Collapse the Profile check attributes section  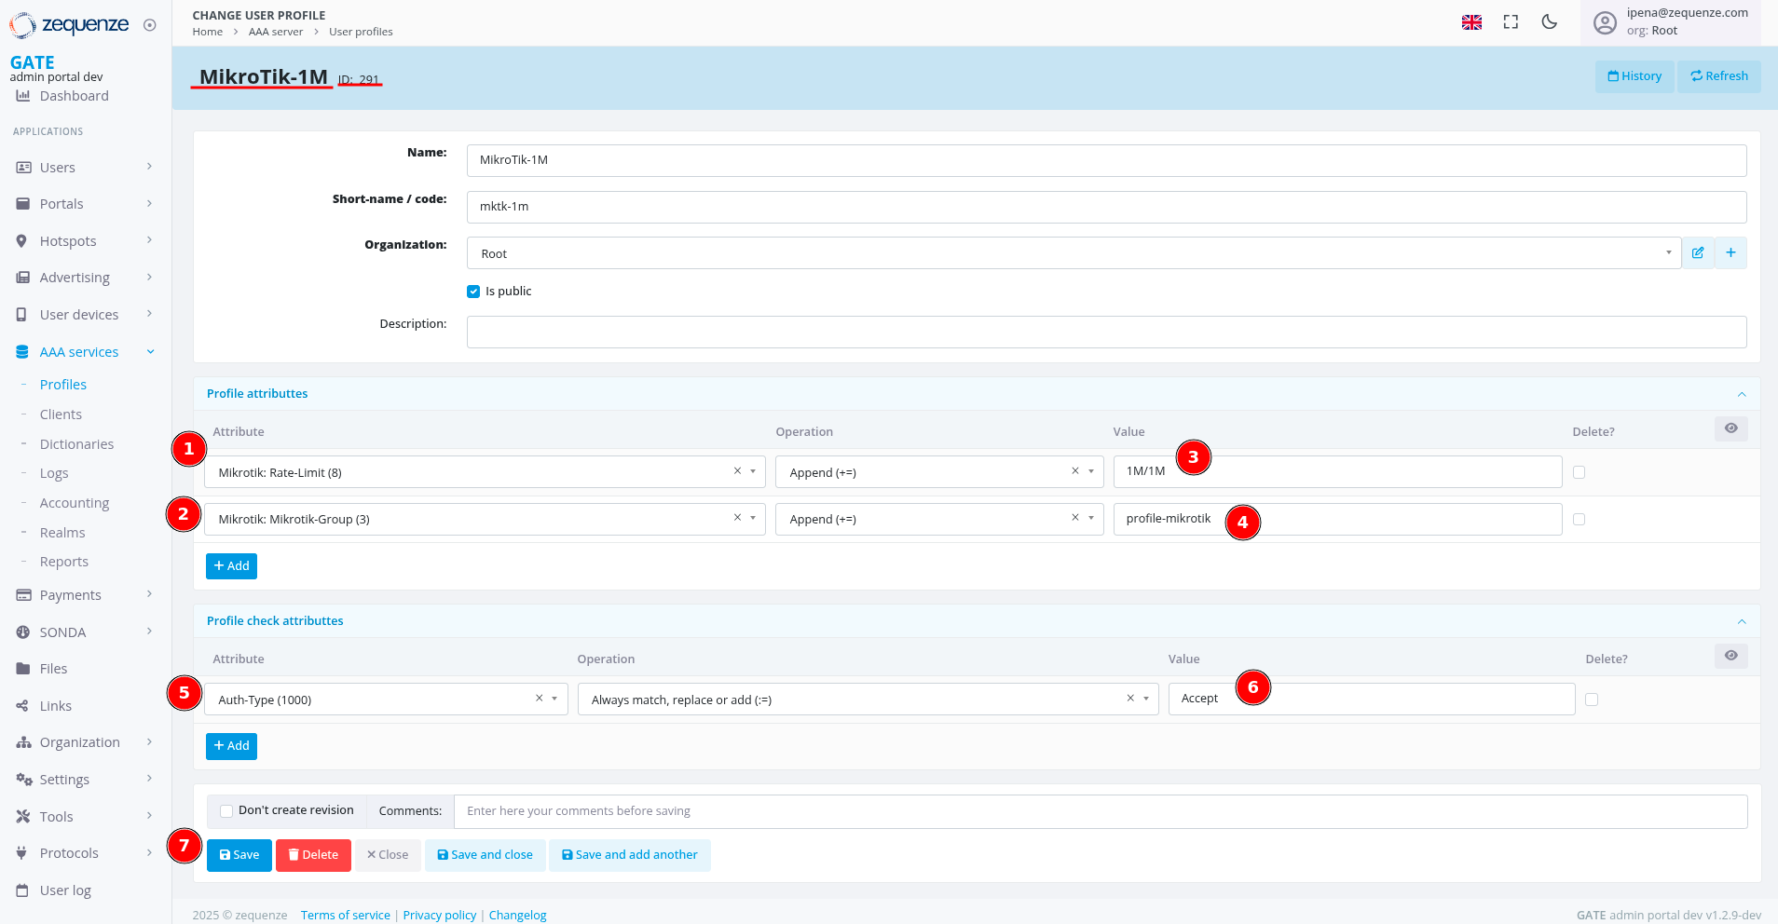point(1741,621)
